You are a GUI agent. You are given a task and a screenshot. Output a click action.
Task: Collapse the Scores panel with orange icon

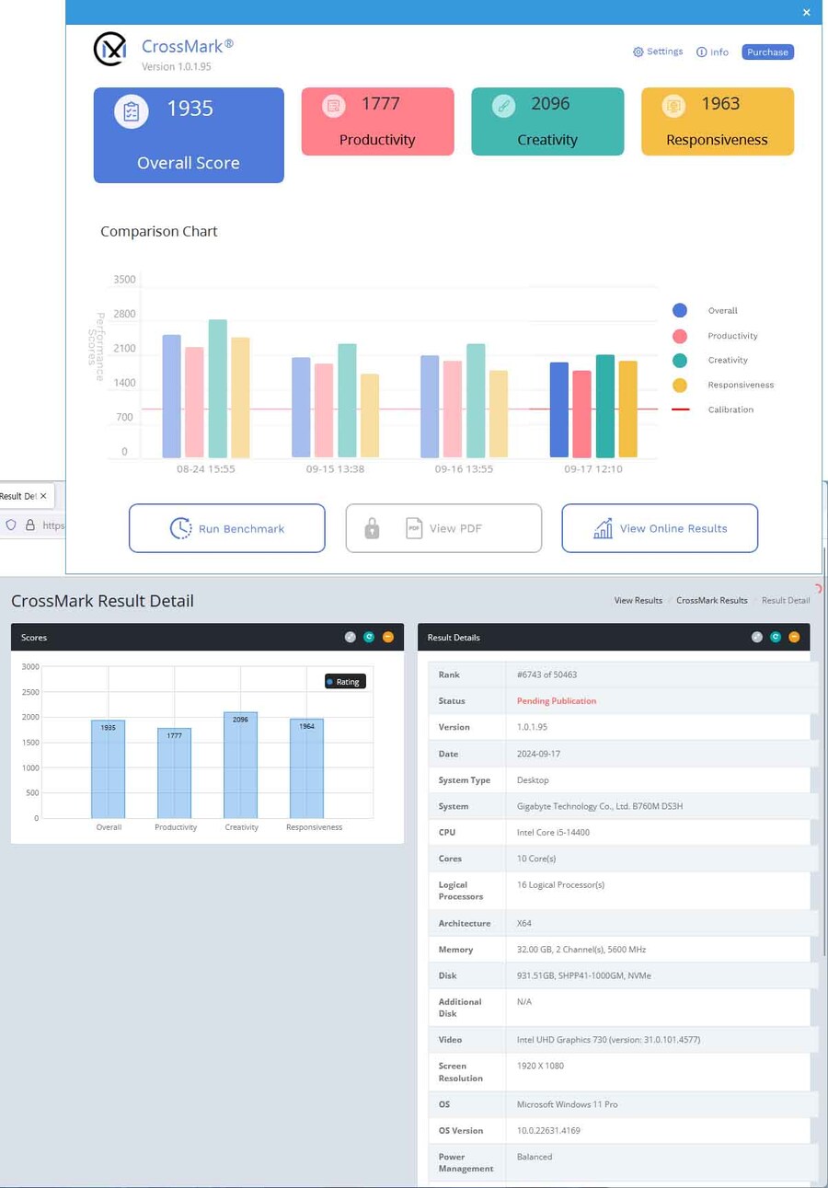coord(387,637)
